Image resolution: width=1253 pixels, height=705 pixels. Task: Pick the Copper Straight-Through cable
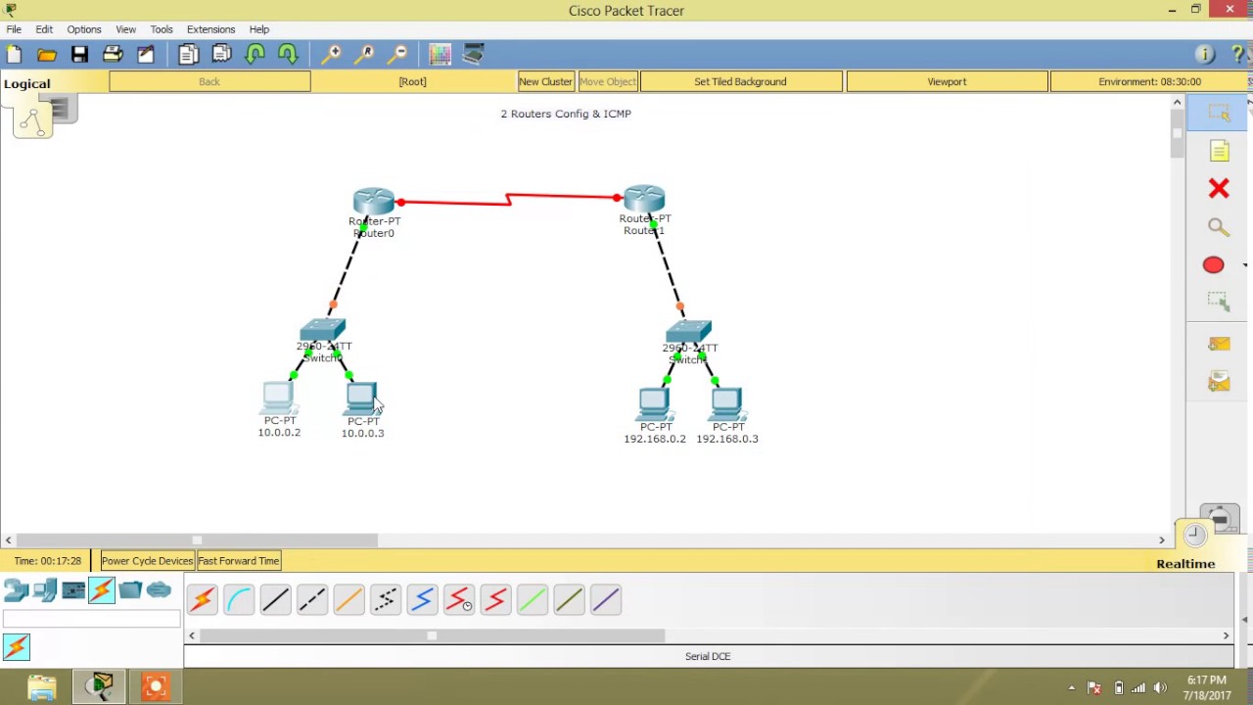point(275,599)
